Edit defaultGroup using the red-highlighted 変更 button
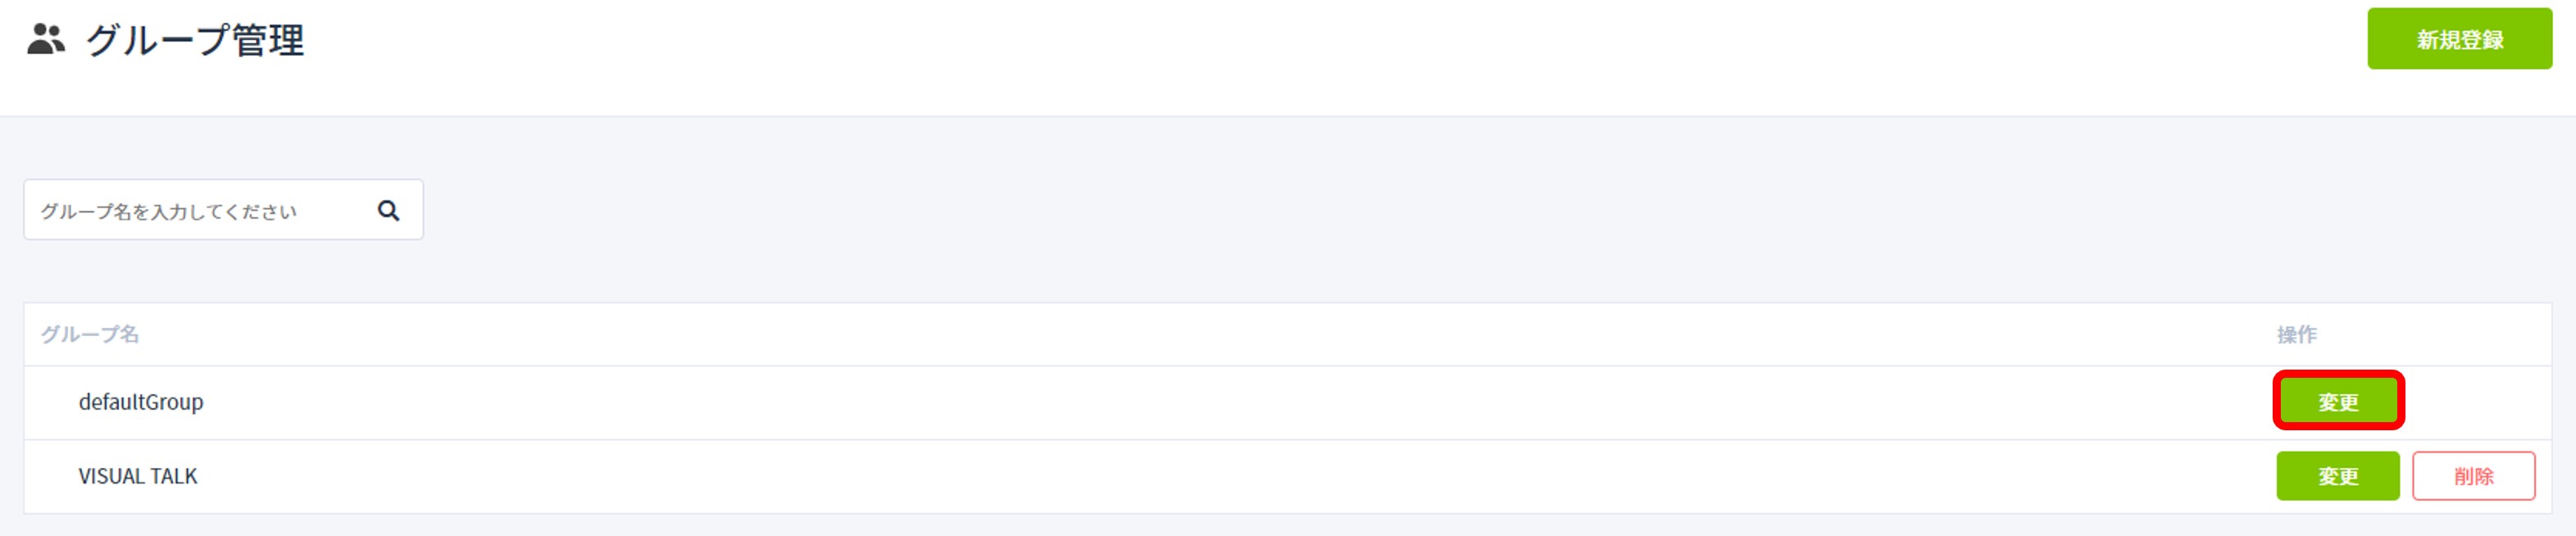The image size is (2576, 536). (x=2337, y=401)
